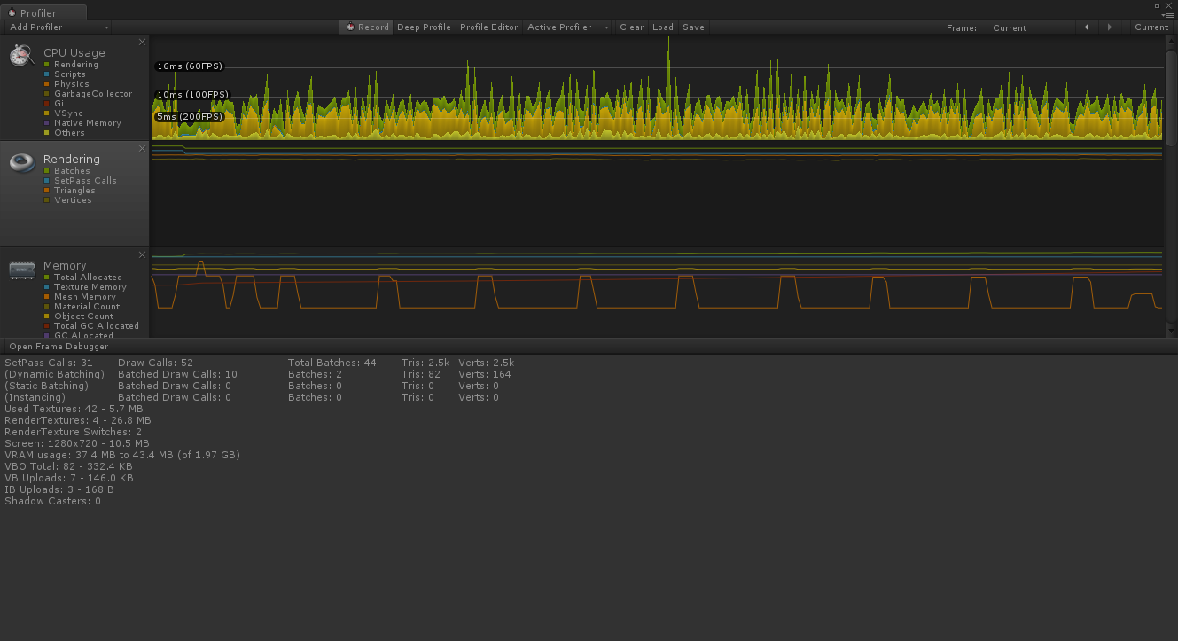The image size is (1178, 641).
Task: Click the 'Used Textures: 42 - 5.7 MB' line
Action: pyautogui.click(x=74, y=409)
